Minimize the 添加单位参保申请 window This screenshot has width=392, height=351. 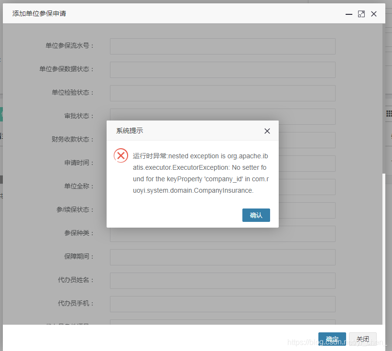point(349,14)
